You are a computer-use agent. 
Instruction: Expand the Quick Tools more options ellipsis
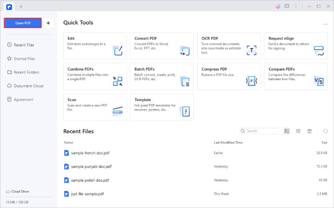point(325,24)
